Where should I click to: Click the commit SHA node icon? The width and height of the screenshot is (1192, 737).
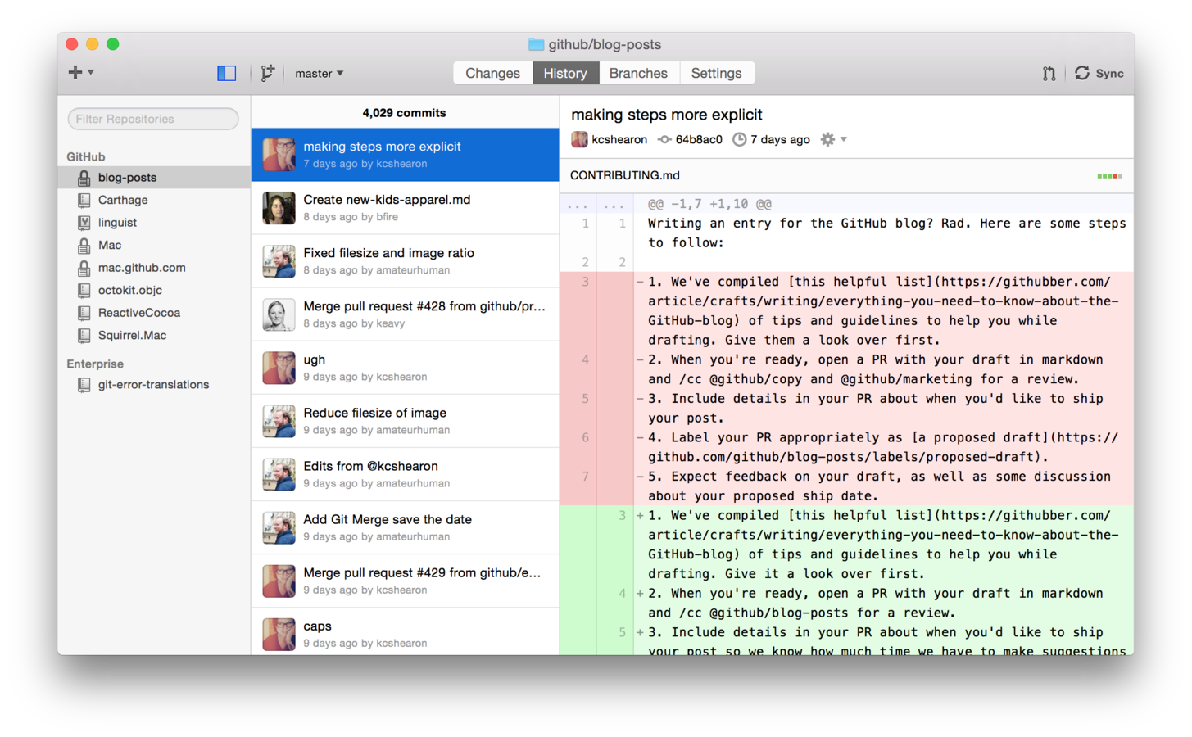pos(664,139)
